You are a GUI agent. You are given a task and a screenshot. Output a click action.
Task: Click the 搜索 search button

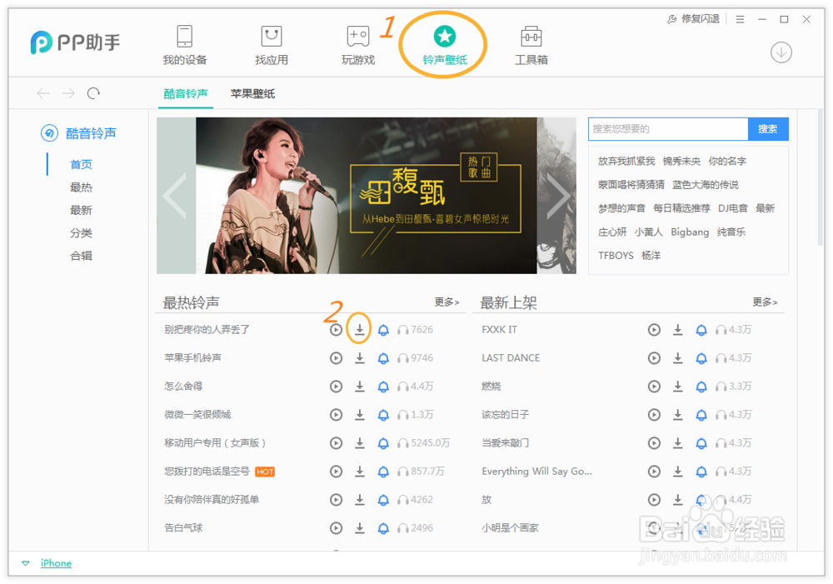click(767, 129)
